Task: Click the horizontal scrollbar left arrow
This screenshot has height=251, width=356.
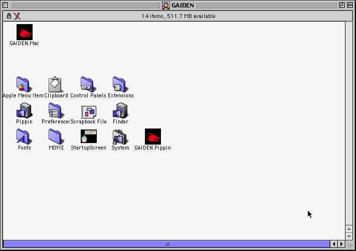Action: [x=334, y=244]
